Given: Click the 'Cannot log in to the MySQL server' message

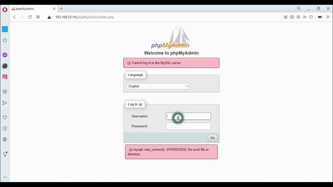Looking at the screenshot, I should 156,63.
